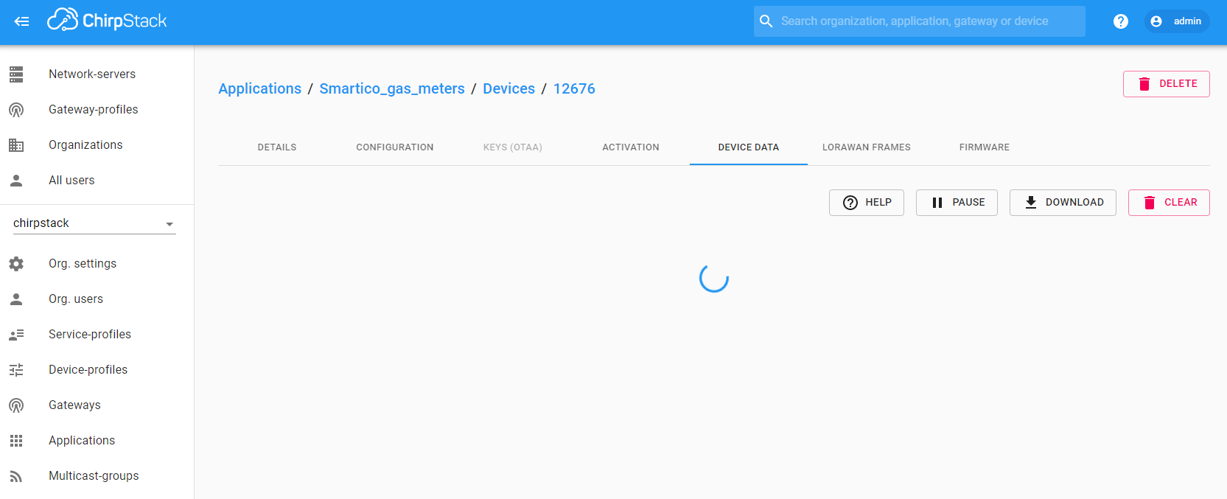Switch to the Activation tab

click(630, 147)
